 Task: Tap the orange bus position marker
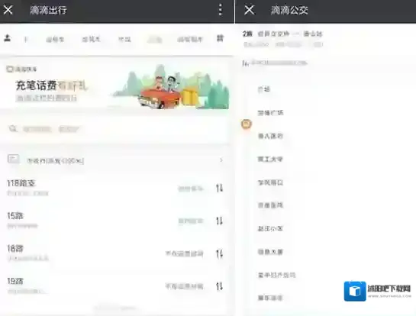tap(247, 124)
